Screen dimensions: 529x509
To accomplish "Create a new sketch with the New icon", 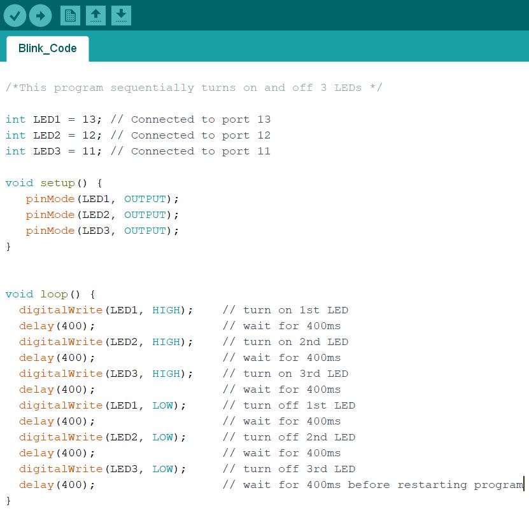I will 70,15.
